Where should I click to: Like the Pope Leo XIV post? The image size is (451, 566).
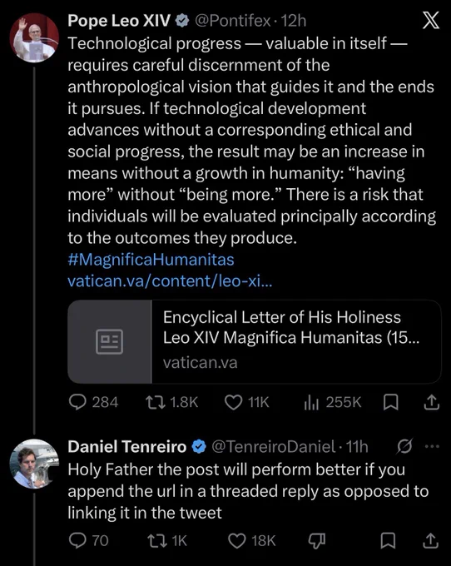click(247, 402)
